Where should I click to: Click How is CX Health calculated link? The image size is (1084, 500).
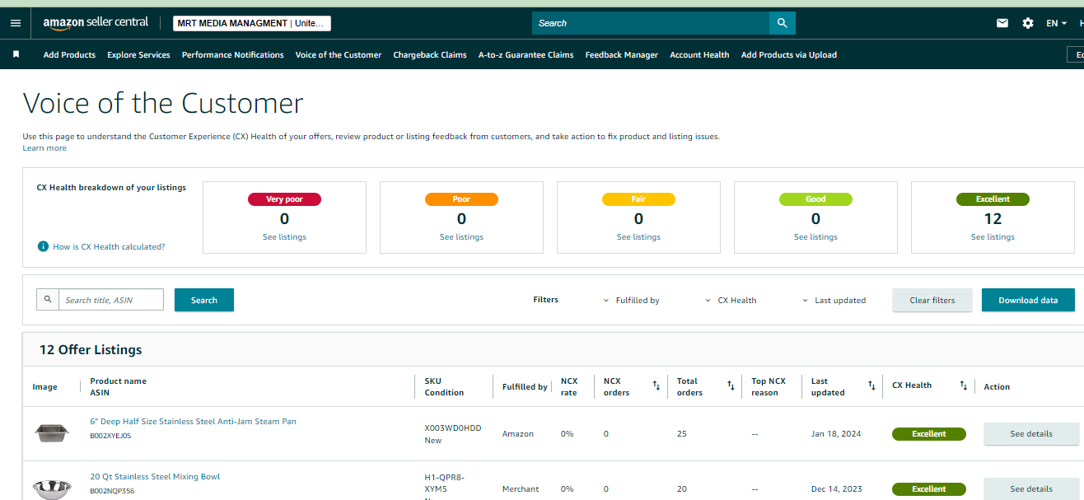[x=109, y=246]
